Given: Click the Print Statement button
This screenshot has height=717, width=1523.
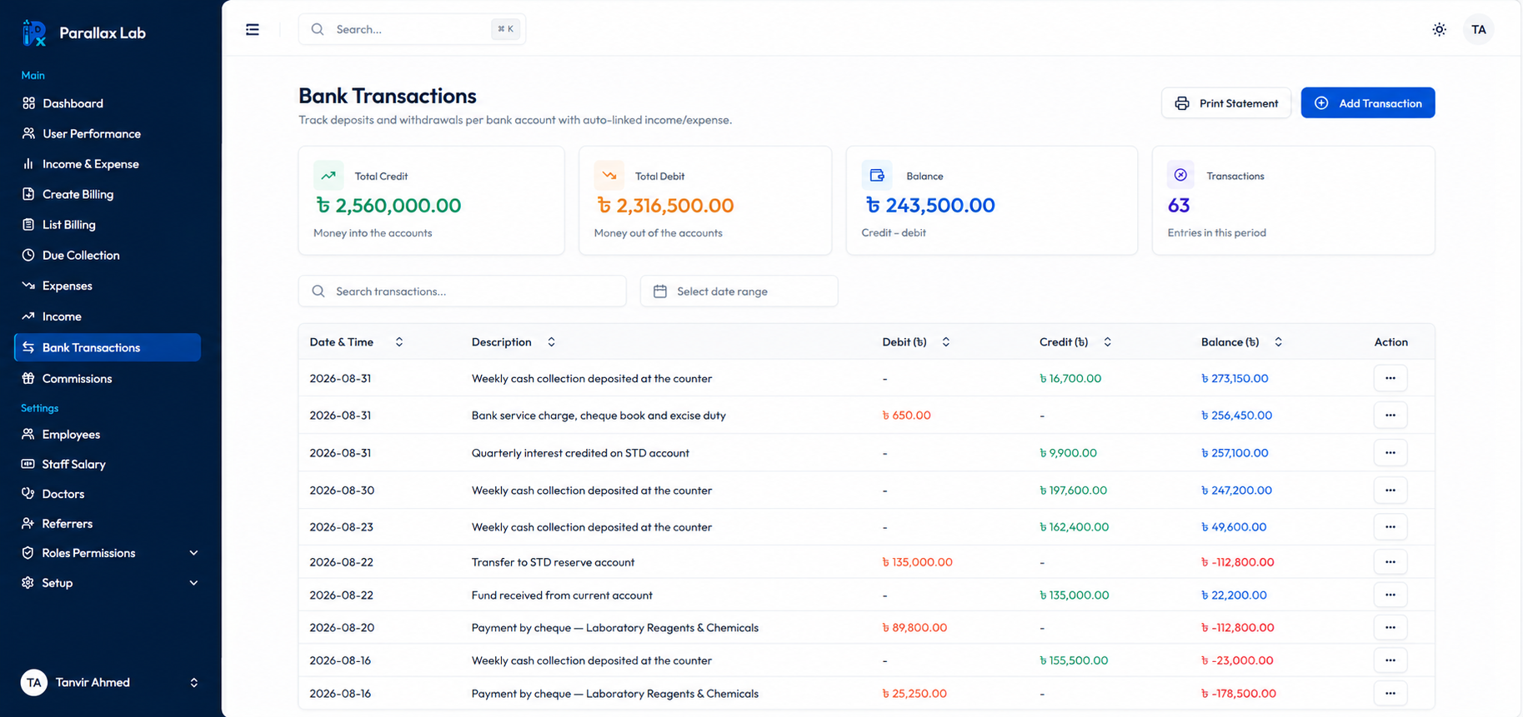Looking at the screenshot, I should click(x=1225, y=103).
